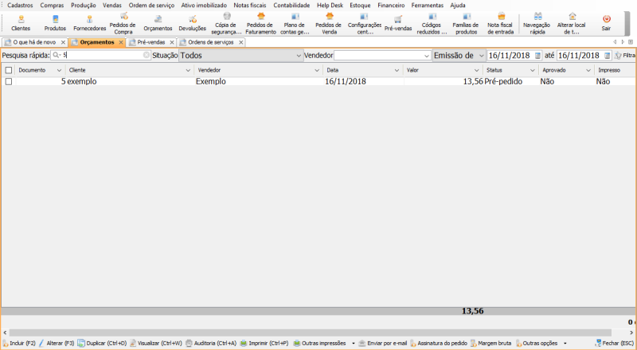Click Enviar por e-mail button
637x350 pixels.
(x=382, y=343)
